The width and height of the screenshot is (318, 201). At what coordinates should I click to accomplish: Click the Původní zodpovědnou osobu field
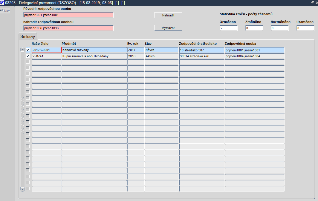pos(68,15)
